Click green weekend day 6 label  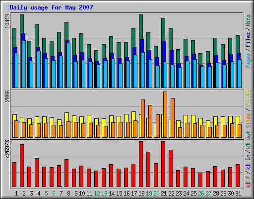[x=54, y=194]
